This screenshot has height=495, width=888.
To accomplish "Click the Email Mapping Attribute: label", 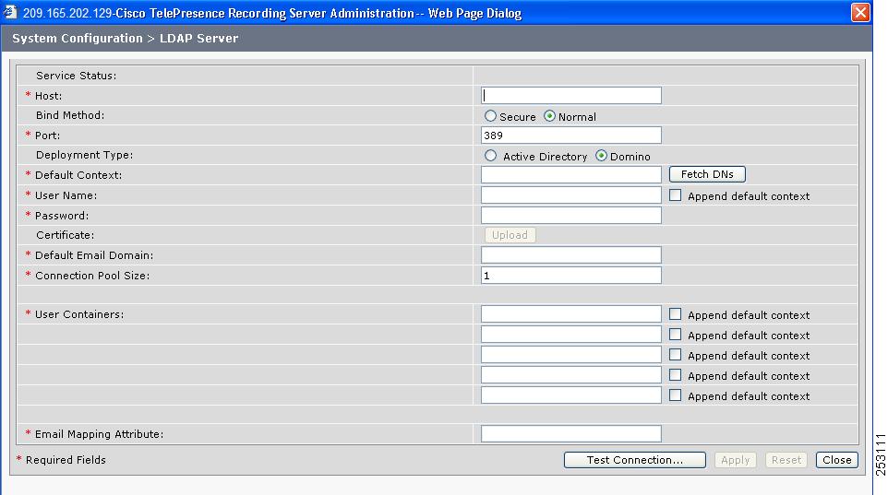I will [99, 434].
